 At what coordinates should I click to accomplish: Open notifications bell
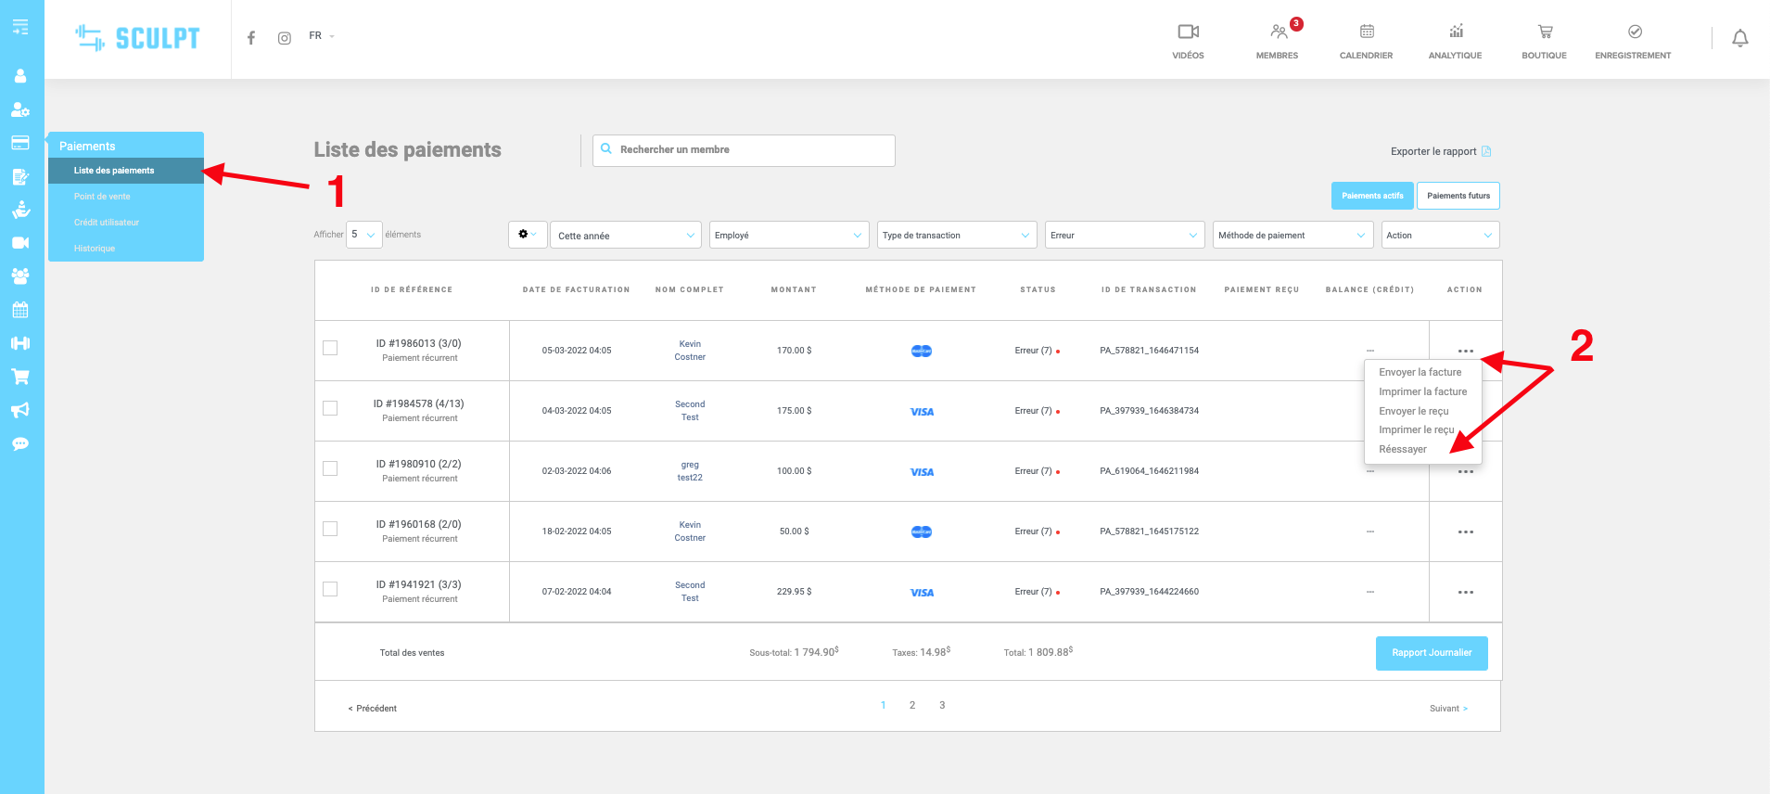[1740, 38]
